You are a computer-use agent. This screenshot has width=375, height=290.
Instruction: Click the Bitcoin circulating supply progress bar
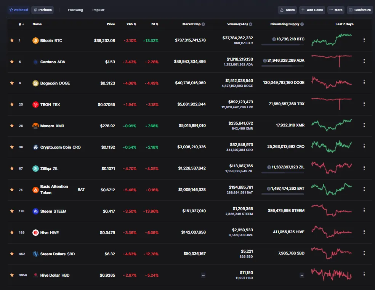point(283,45)
